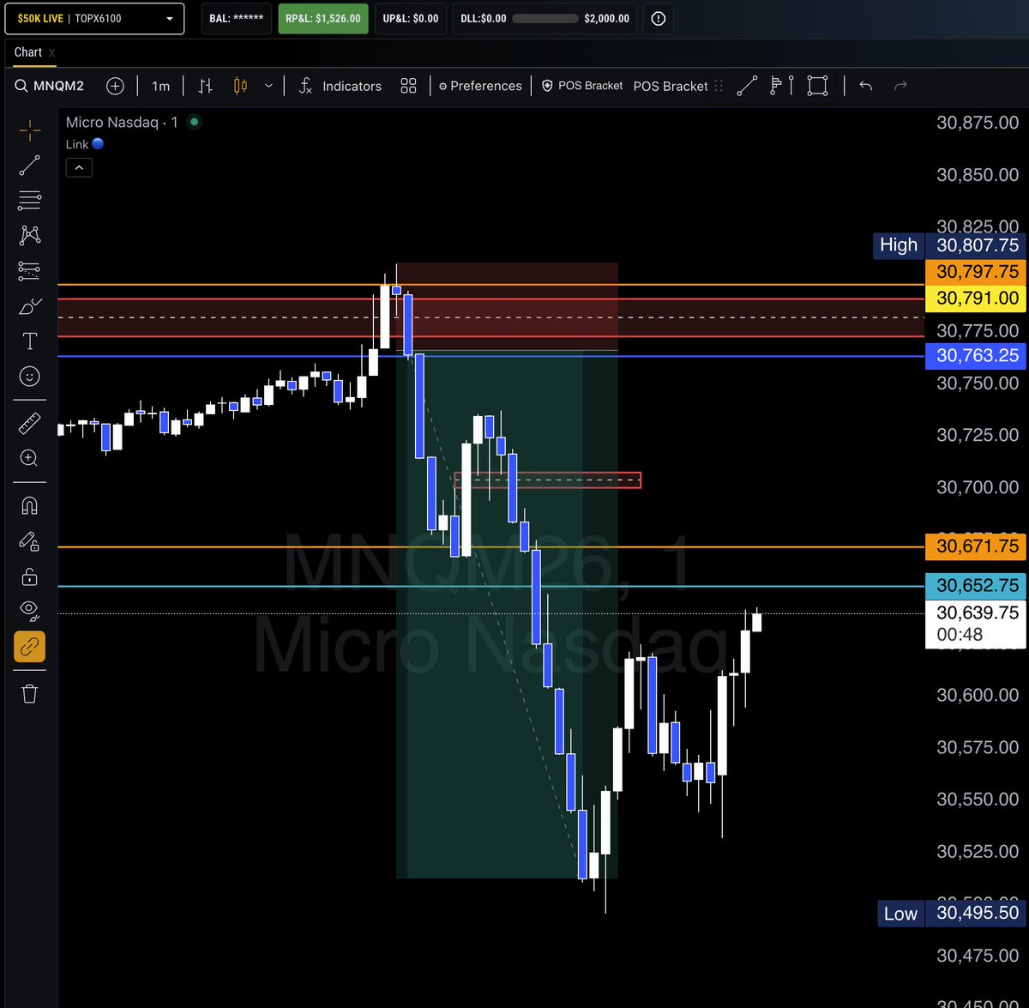Toggle the highlighted link drawings button

point(30,647)
